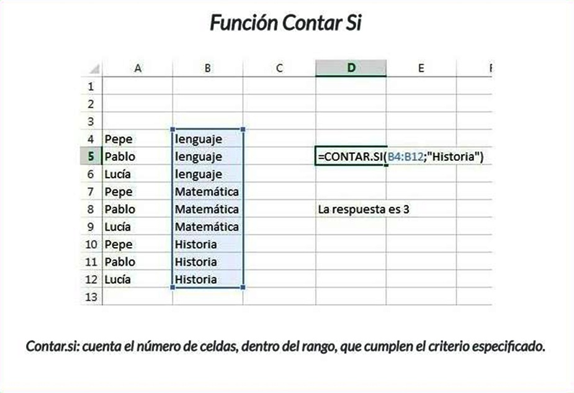Click the select-all corner triangle icon
574x393 pixels.
pyautogui.click(x=94, y=69)
